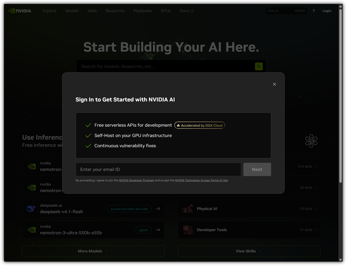Click checkmark beside Continuous vulnerability fixes
Image resolution: width=347 pixels, height=266 pixels.
[x=88, y=146]
